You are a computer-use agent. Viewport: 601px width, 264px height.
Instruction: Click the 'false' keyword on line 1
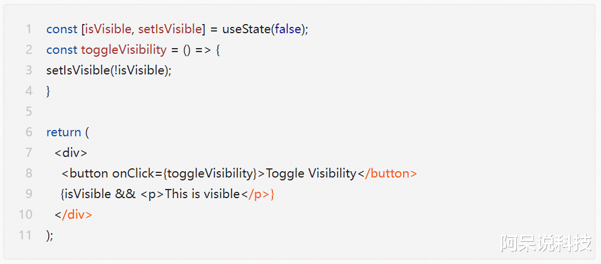click(288, 29)
